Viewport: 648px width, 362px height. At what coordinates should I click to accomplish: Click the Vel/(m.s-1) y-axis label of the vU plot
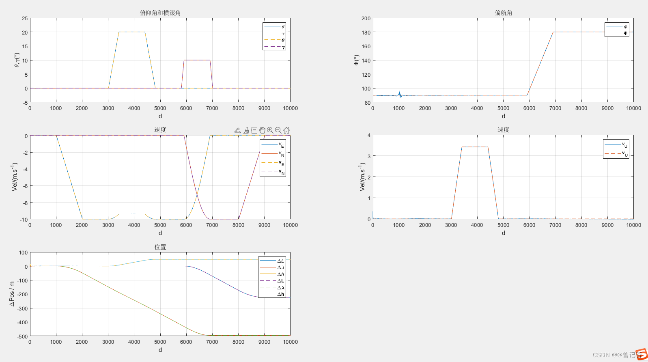point(362,177)
